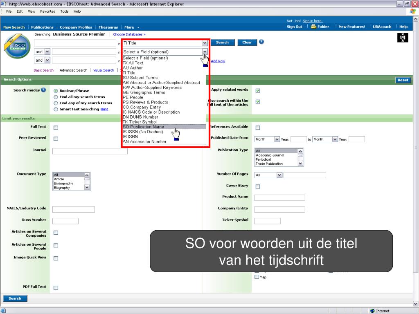
Task: Click the SmartText Hint link
Action: (104, 109)
